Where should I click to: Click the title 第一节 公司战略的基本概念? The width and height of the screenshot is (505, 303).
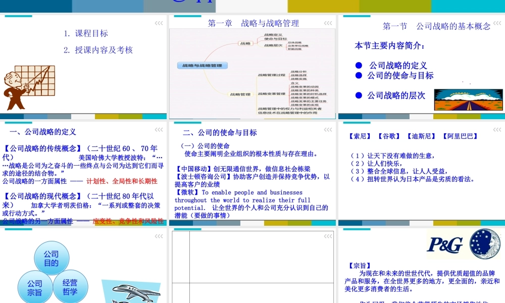[436, 26]
